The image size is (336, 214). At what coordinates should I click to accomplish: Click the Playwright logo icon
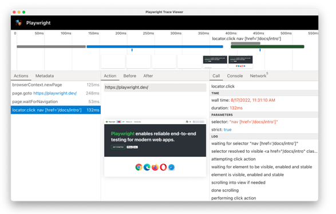19,23
